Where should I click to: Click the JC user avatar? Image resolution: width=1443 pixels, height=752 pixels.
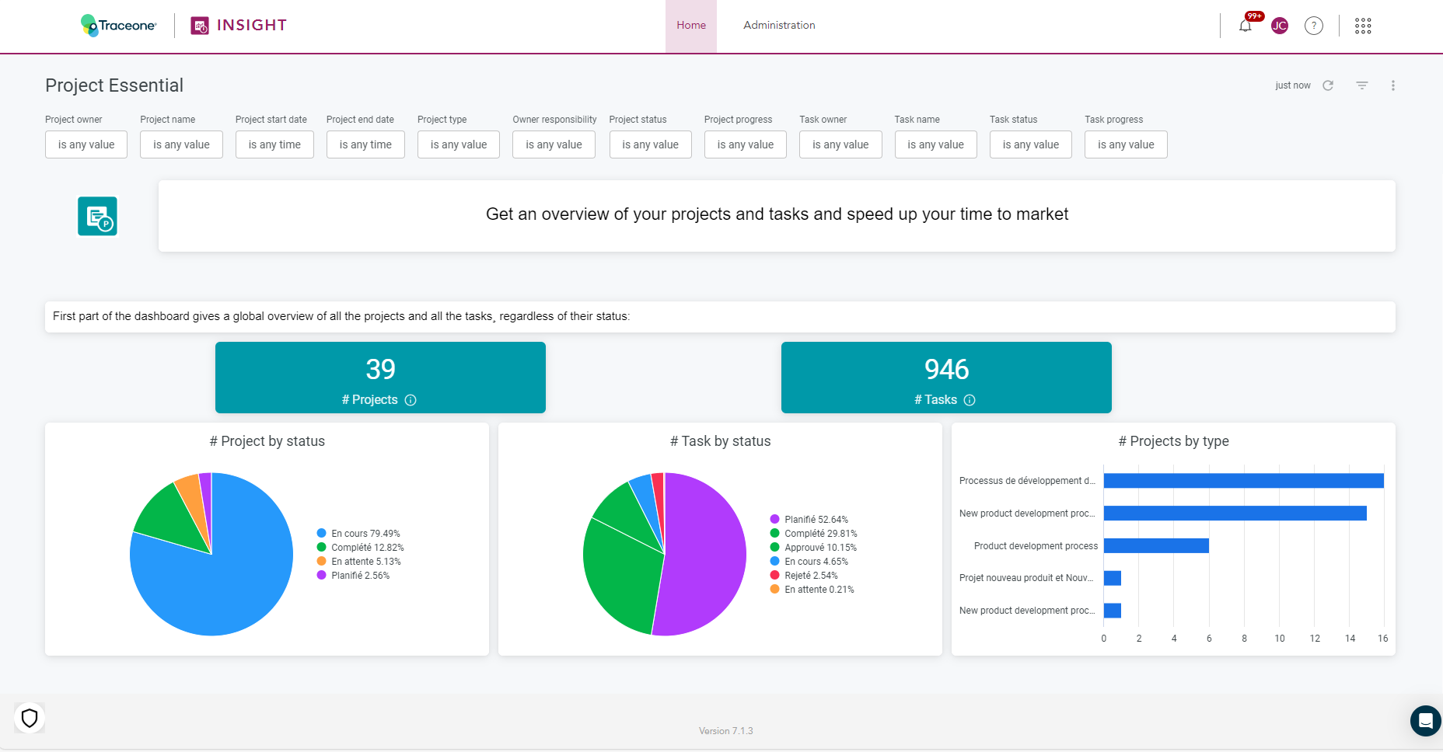tap(1279, 26)
